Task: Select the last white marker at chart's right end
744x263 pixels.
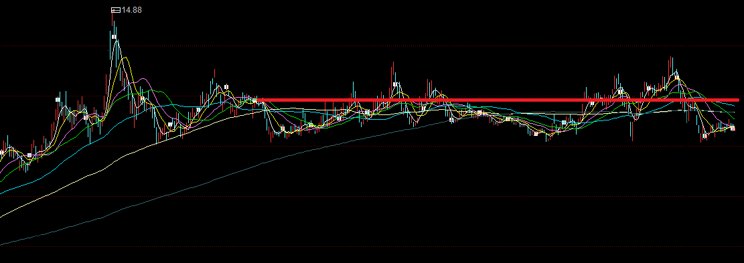Action: point(733,128)
